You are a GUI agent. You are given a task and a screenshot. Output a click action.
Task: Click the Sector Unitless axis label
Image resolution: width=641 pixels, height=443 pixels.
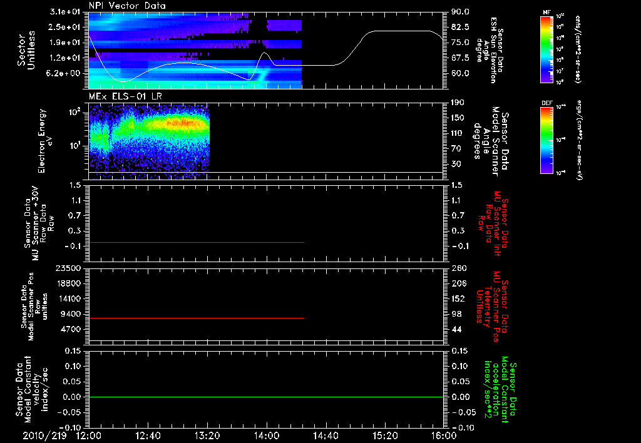click(26, 50)
